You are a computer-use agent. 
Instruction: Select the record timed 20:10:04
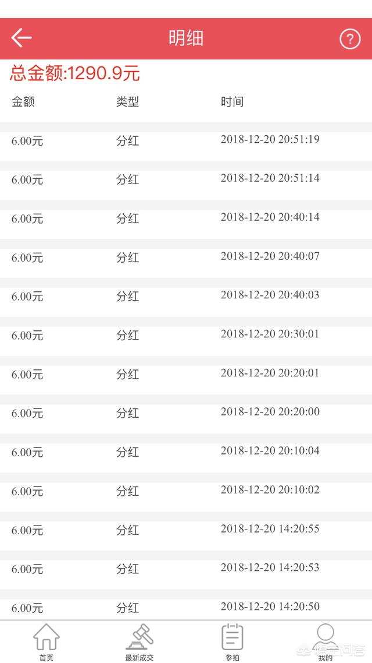(186, 453)
